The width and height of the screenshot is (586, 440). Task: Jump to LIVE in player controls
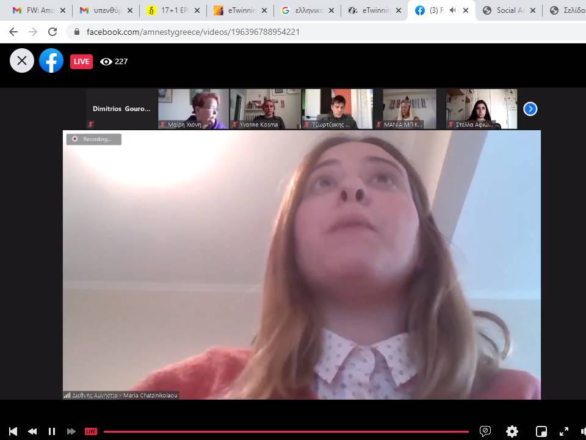[x=90, y=431]
